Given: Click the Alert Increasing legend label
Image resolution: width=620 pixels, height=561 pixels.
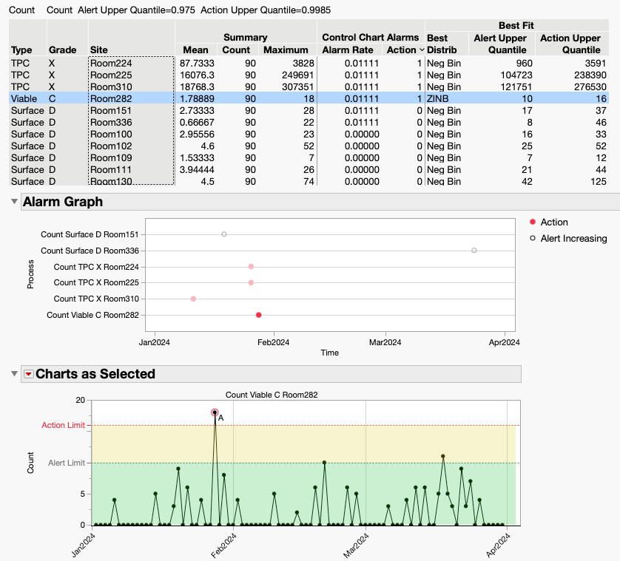Looking at the screenshot, I should [x=573, y=238].
